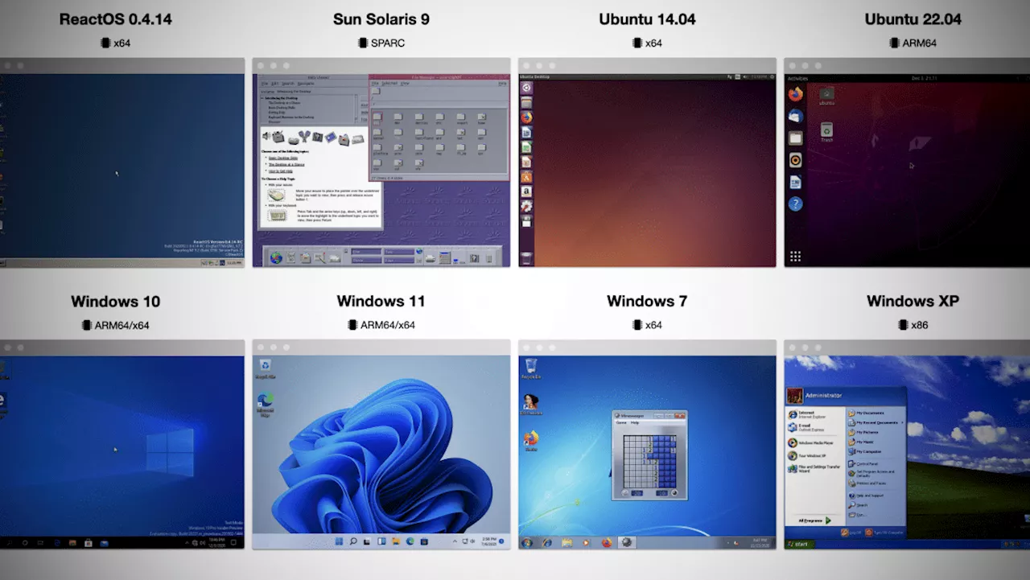Open Files in the Ubuntu 22.04 dock

click(x=796, y=138)
